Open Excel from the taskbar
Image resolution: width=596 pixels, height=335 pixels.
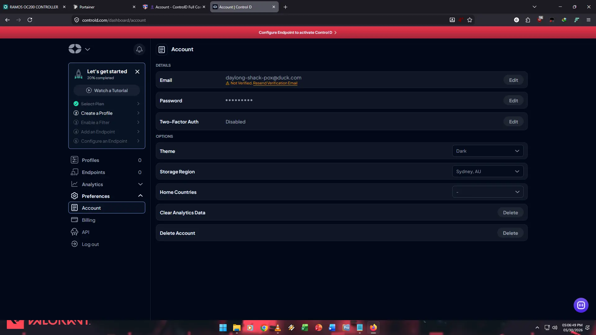[305, 328]
